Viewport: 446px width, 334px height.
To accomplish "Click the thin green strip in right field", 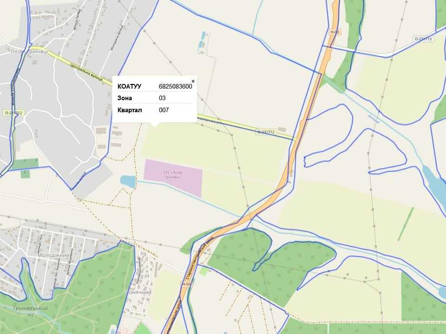I will point(406,224).
